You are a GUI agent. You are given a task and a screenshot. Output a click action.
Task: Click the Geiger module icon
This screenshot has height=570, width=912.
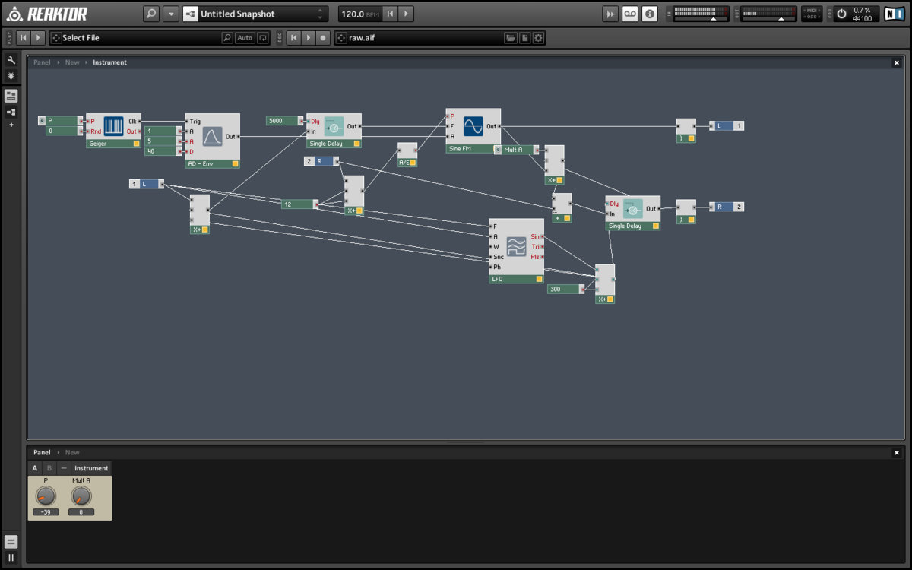pos(113,126)
